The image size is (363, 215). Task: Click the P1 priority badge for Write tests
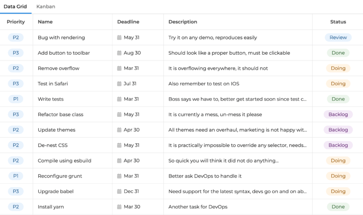point(16,99)
